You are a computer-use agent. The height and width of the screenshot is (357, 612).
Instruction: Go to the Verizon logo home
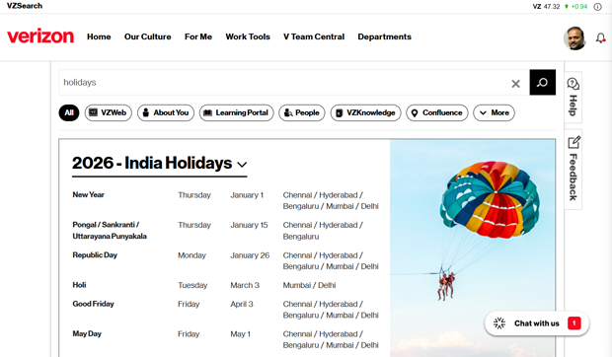pos(40,36)
